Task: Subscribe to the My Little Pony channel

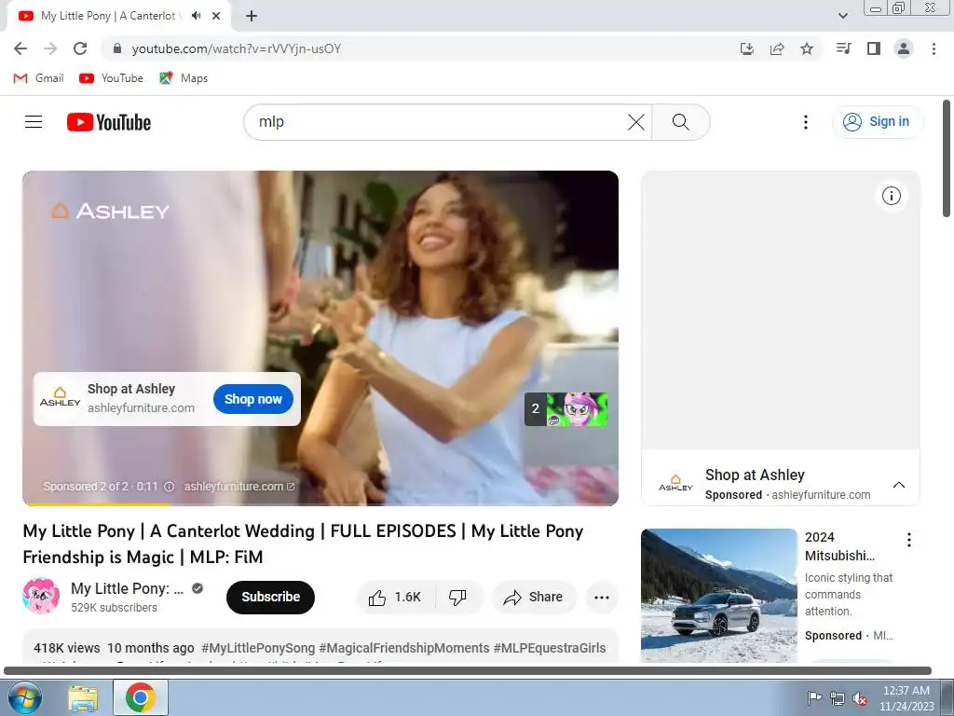Action: [x=270, y=598]
